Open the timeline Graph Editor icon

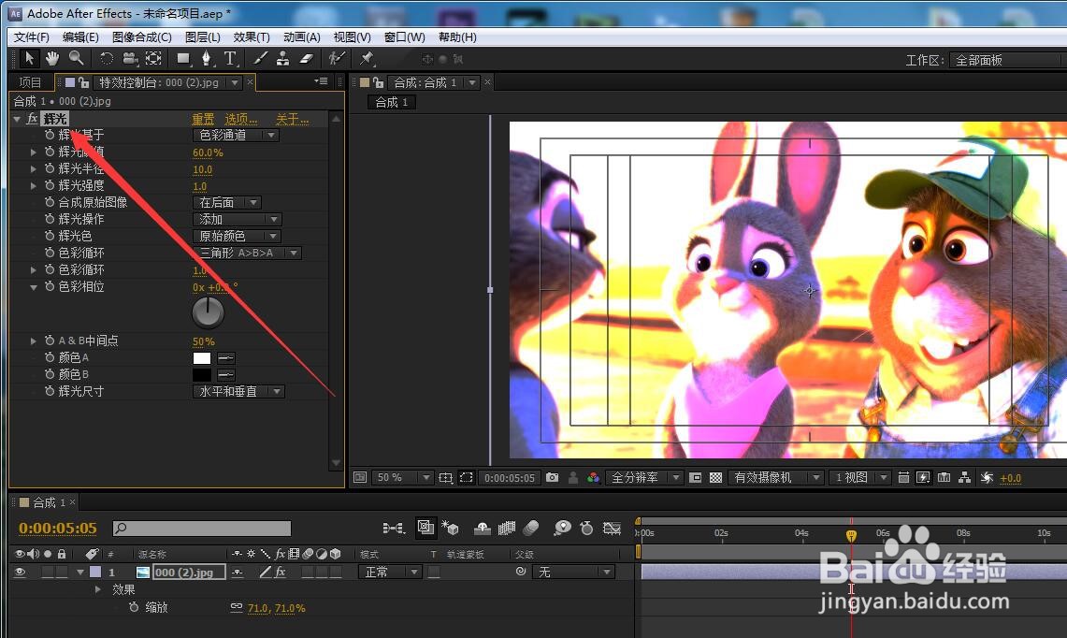click(612, 528)
